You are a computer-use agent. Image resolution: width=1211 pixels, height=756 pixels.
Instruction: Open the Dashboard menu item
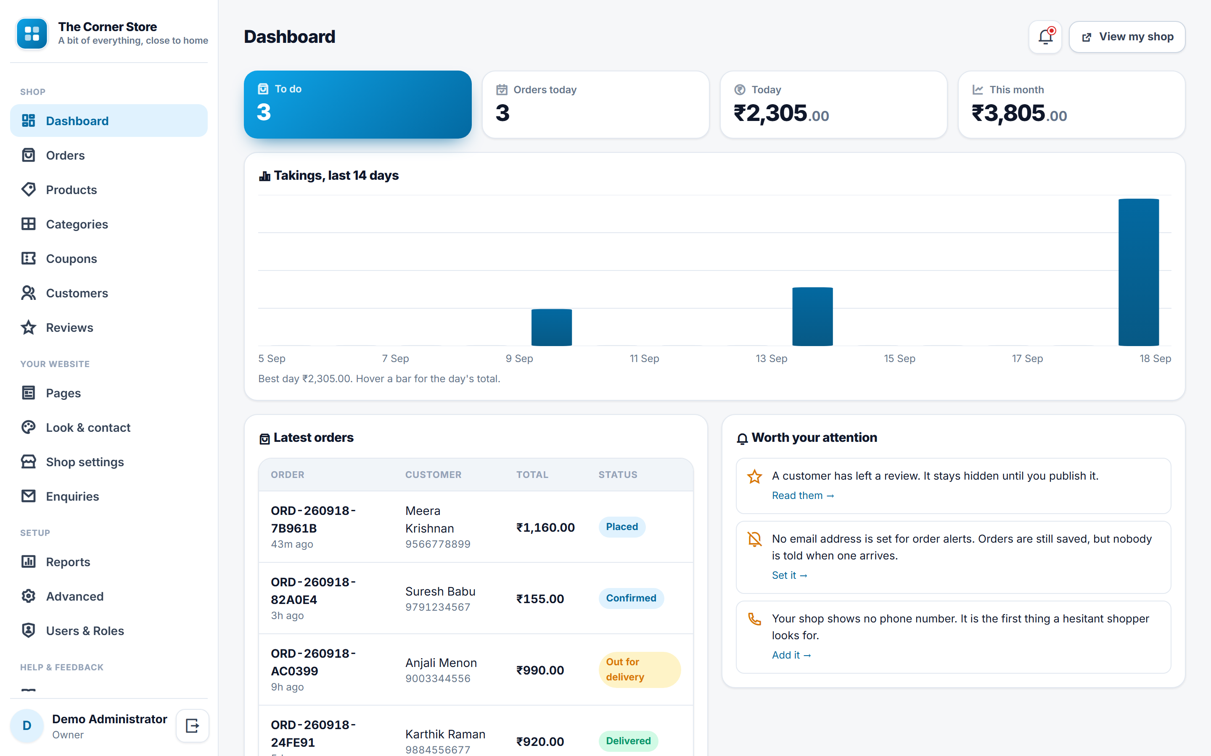108,121
